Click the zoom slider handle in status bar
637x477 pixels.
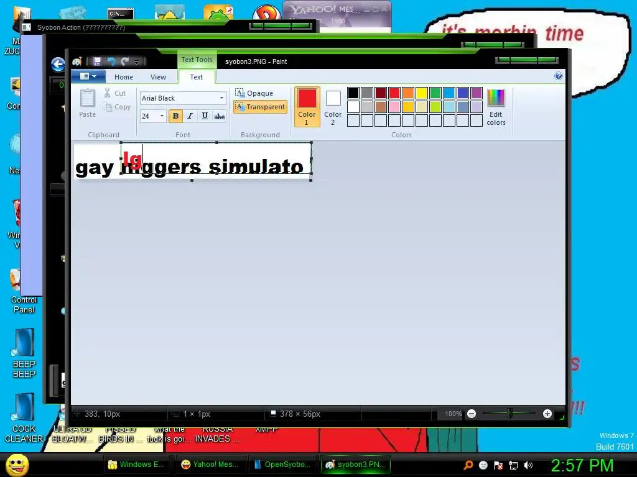pyautogui.click(x=509, y=413)
